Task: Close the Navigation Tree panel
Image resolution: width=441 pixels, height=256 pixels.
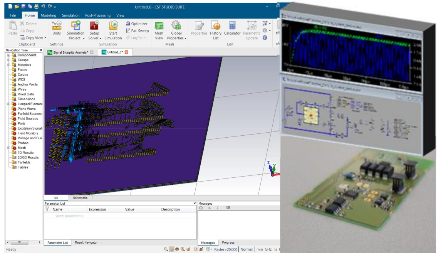Action: tap(41, 50)
